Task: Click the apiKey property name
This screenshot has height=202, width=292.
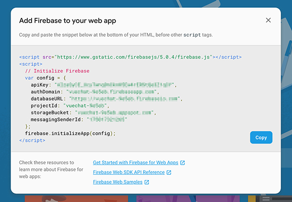Action: point(39,85)
